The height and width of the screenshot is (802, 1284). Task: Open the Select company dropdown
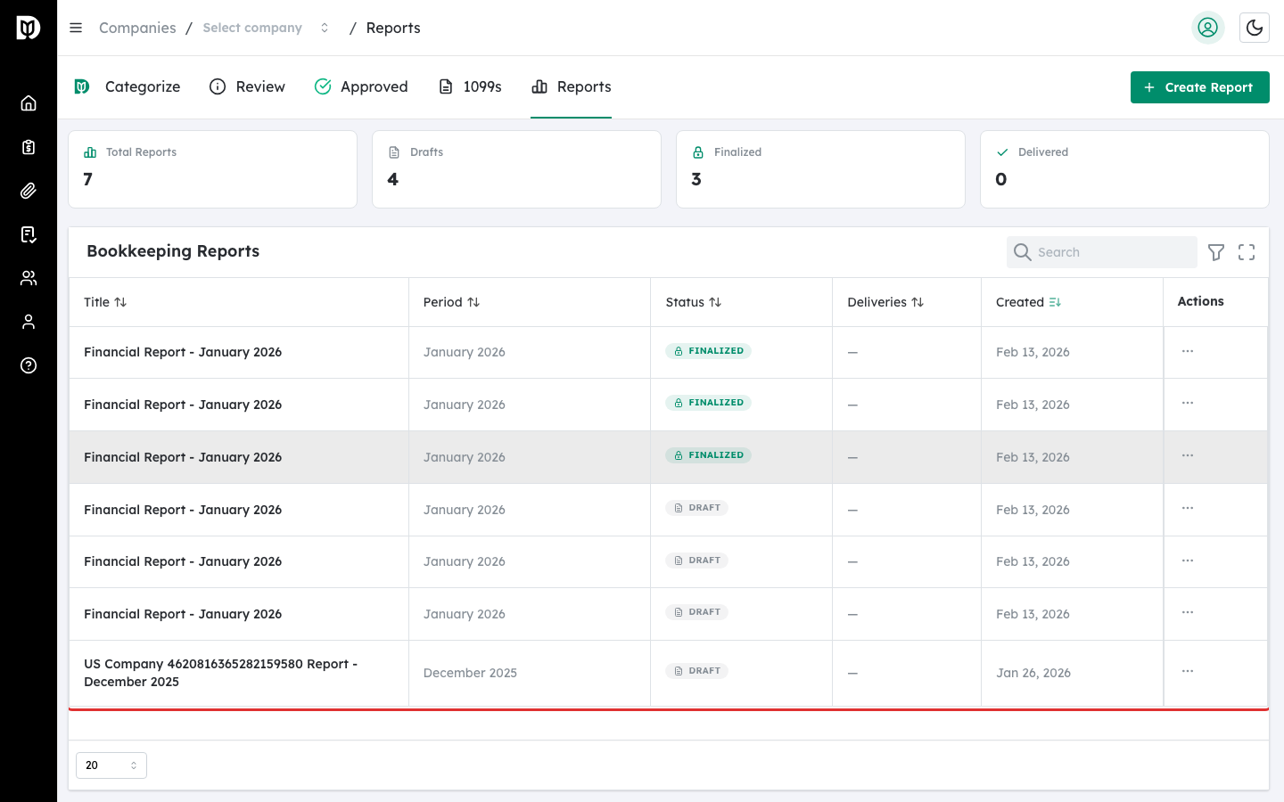(x=252, y=28)
